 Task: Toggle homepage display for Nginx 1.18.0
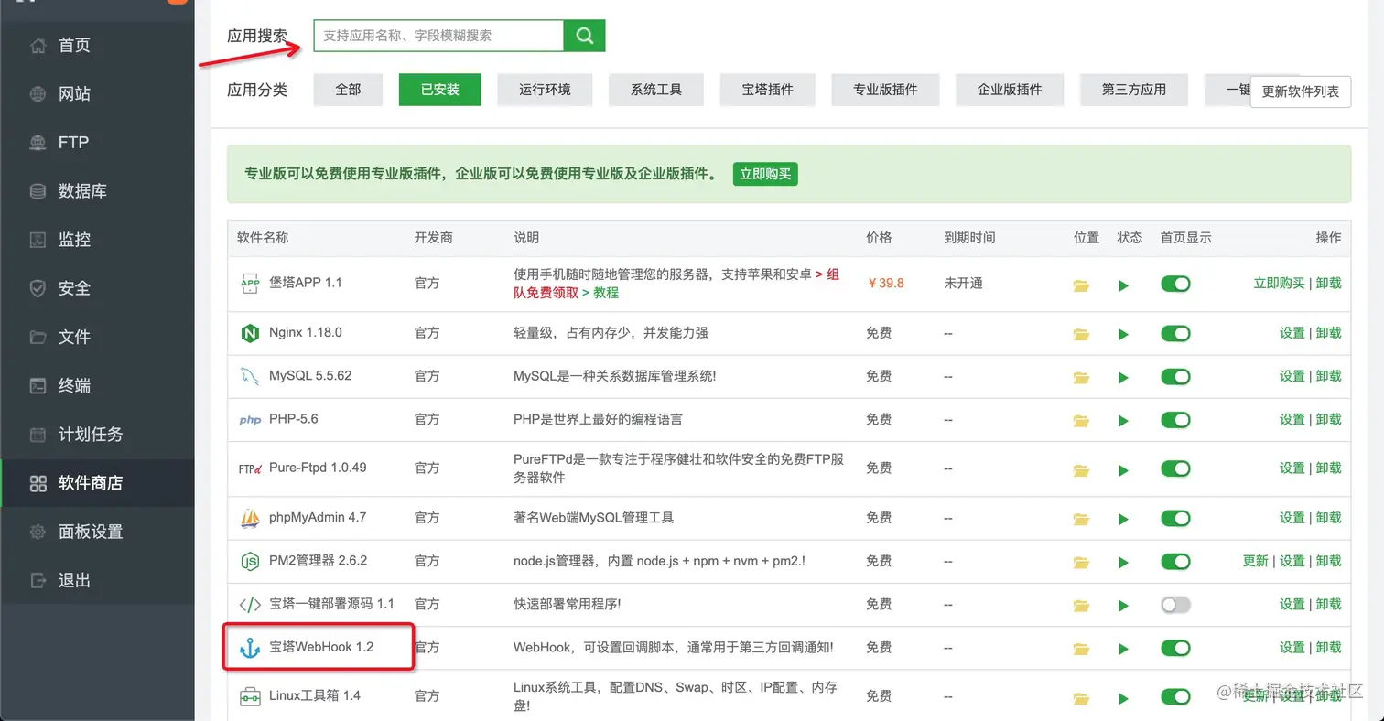tap(1175, 333)
